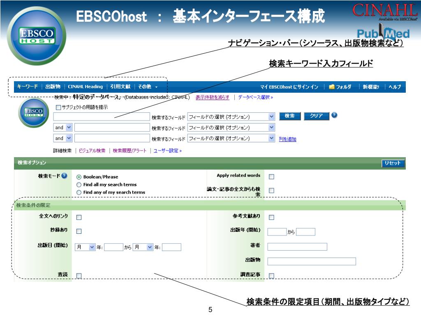Select Boolean/Phrase radio button
The image size is (421, 315).
tap(79, 177)
